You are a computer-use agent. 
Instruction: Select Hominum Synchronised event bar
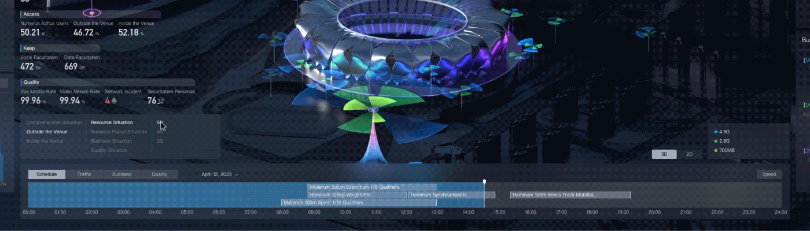(451, 195)
